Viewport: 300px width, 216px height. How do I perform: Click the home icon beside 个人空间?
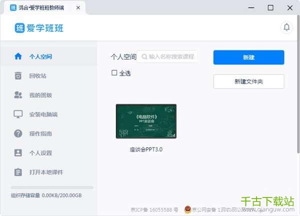18,56
